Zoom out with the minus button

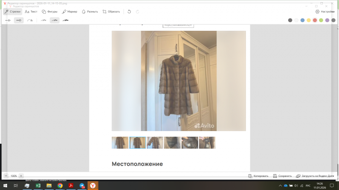[x=6, y=176]
